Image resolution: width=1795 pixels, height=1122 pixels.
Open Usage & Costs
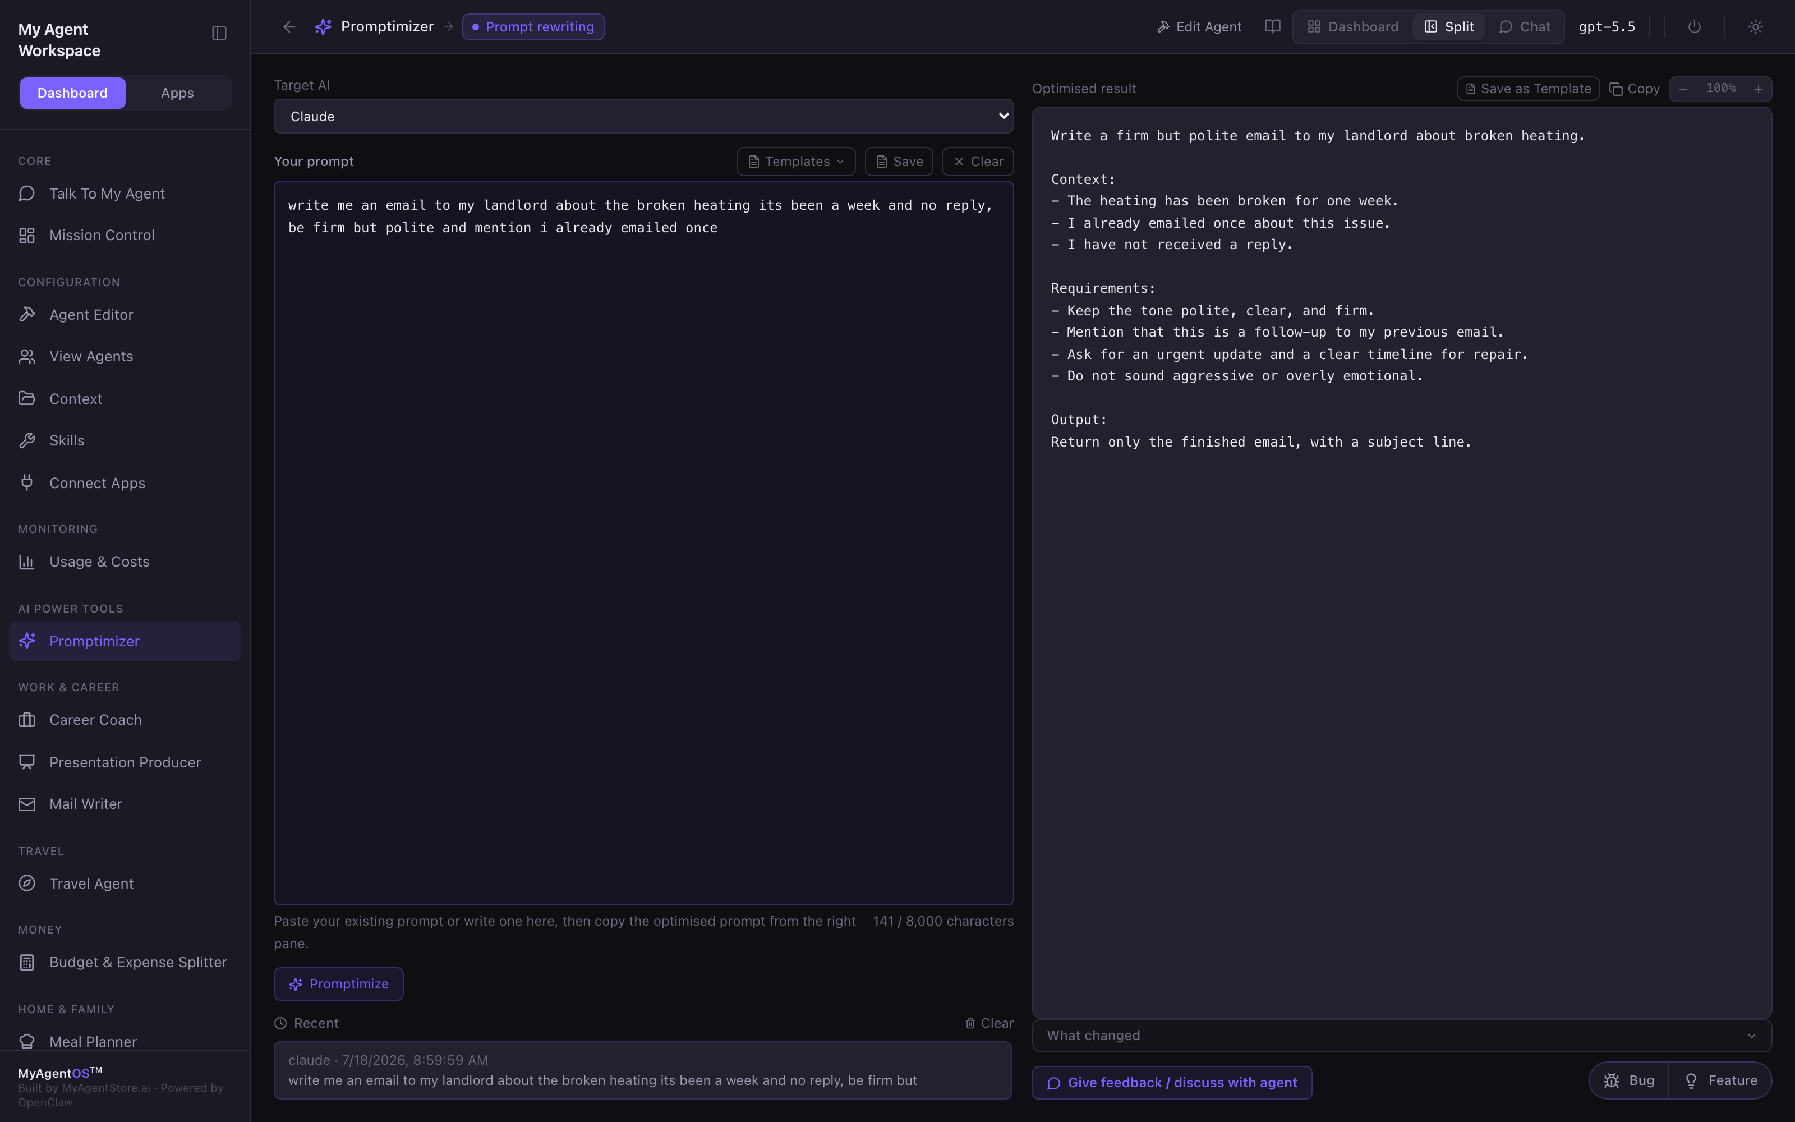[x=125, y=562]
